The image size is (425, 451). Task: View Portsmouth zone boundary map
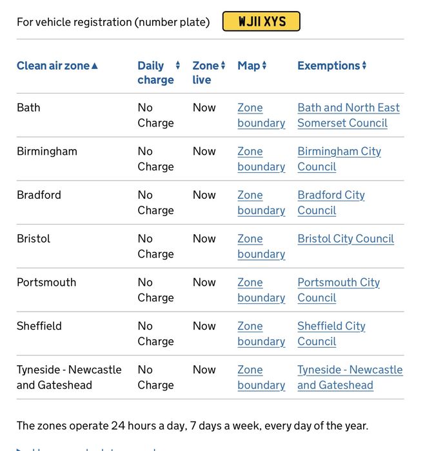coord(261,290)
